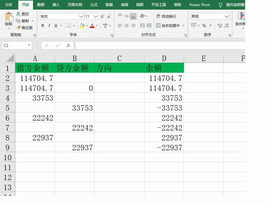
Task: Click the accounting number format icon
Action: point(194,26)
